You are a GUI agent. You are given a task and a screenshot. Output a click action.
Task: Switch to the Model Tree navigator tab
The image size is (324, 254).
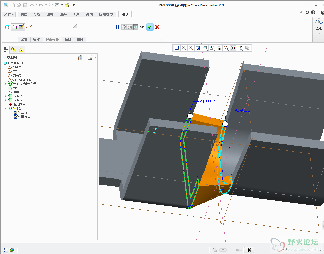(x=6, y=50)
